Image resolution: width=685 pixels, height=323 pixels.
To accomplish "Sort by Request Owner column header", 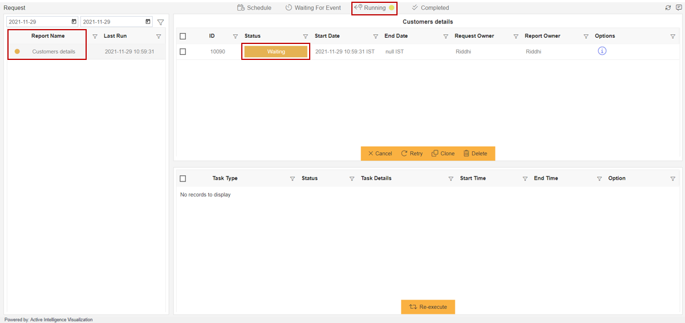I will pyautogui.click(x=474, y=36).
